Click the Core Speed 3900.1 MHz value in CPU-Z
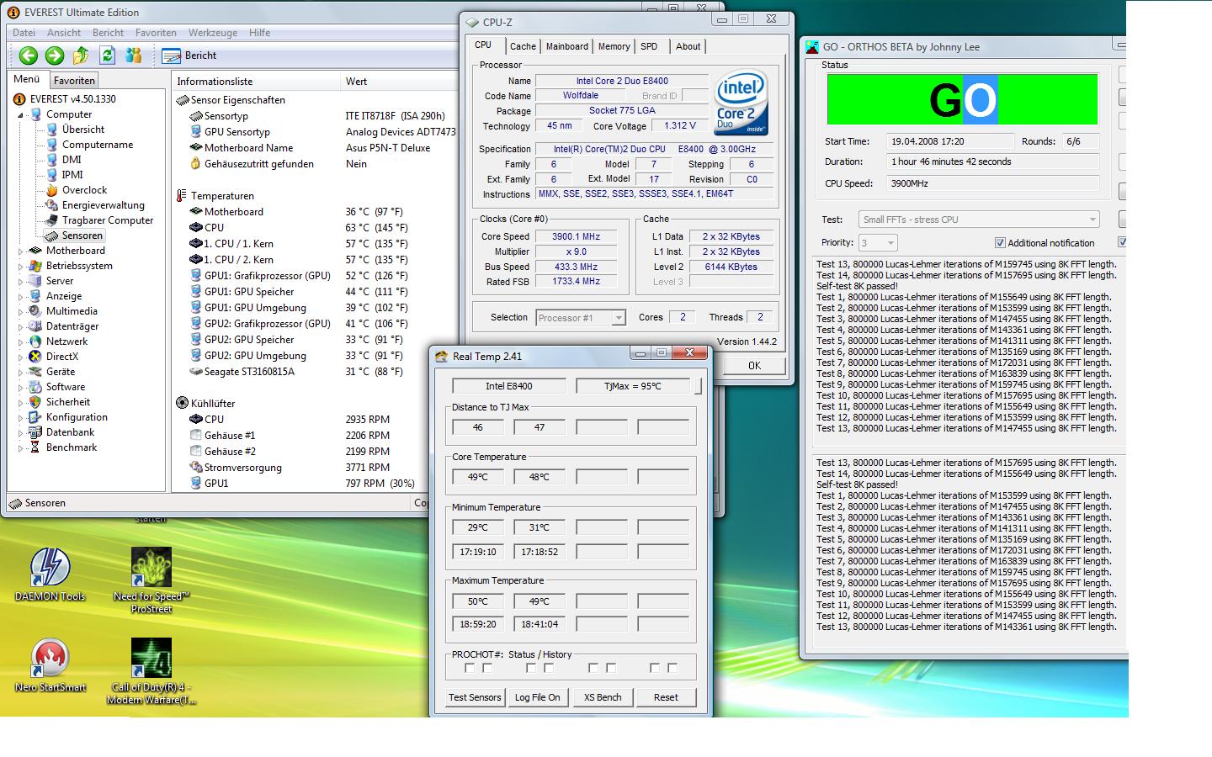The height and width of the screenshot is (757, 1212). [x=577, y=236]
